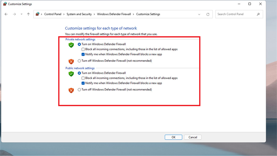This screenshot has width=277, height=156.
Task: Expand the address bar history dropdown
Action: pos(199,14)
